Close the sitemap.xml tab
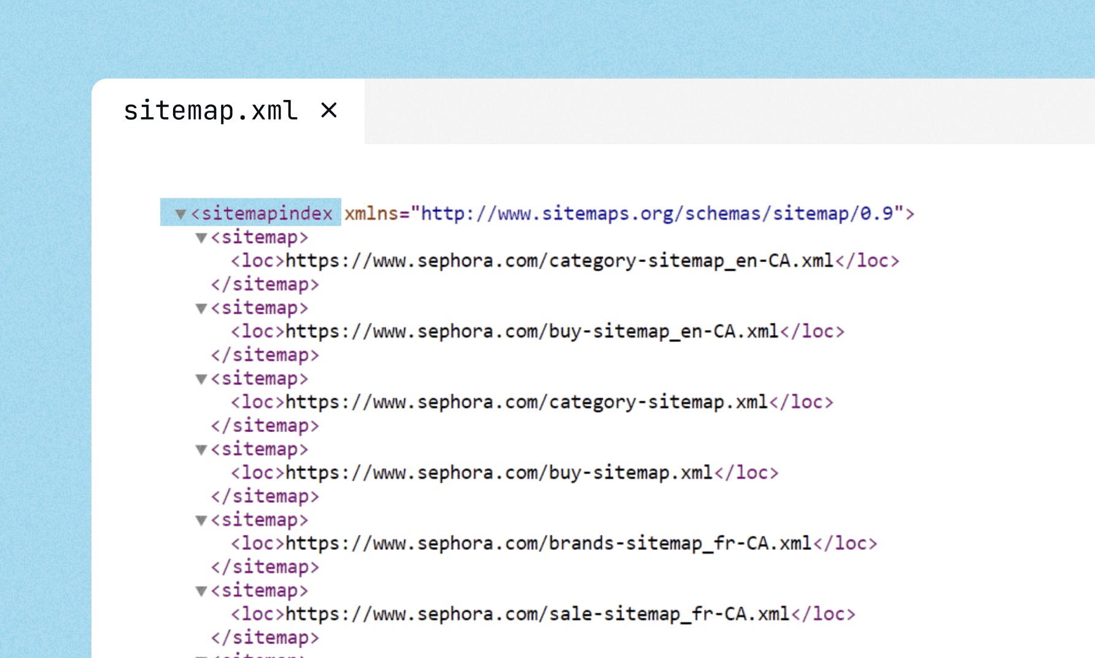The height and width of the screenshot is (658, 1095). click(329, 110)
